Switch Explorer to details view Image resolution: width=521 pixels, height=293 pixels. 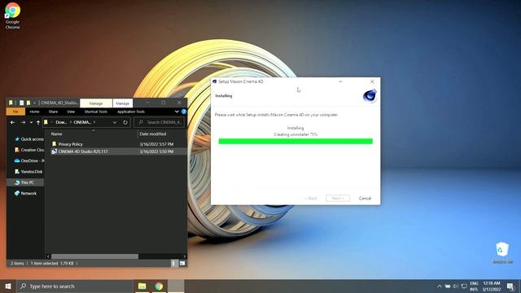(174, 263)
